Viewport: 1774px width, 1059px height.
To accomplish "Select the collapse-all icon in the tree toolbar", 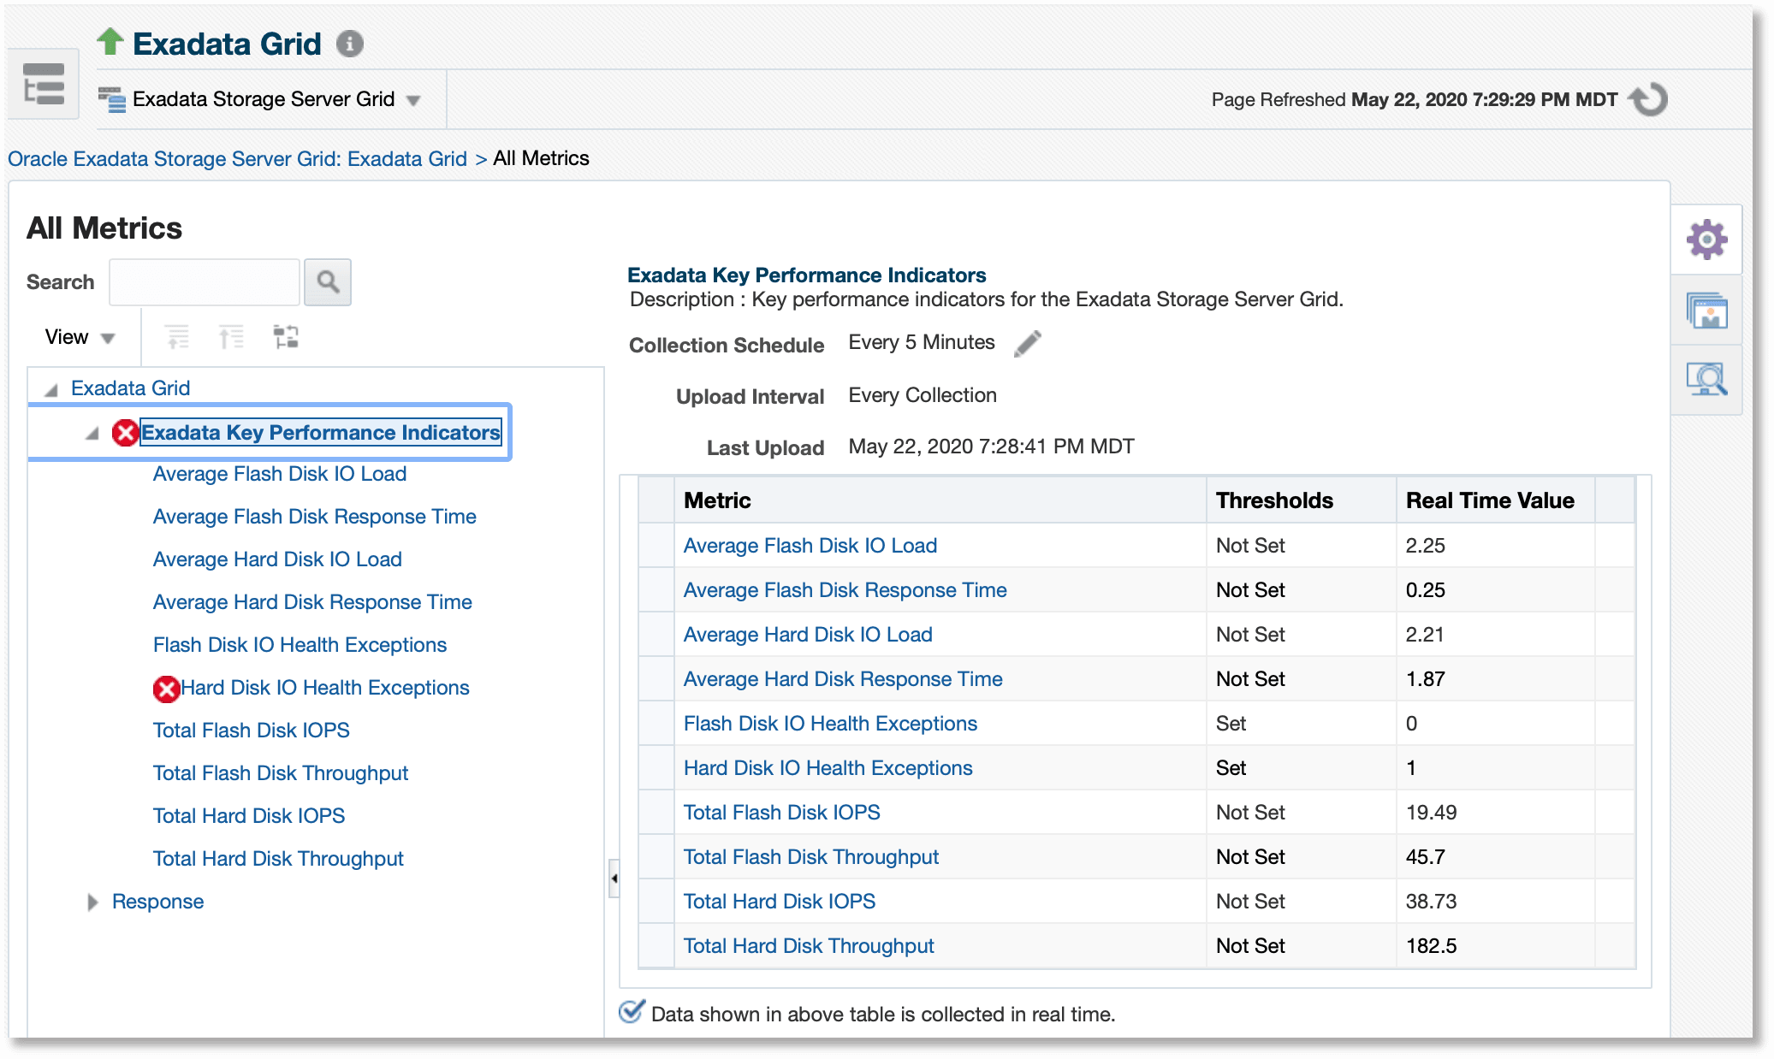I will (x=177, y=336).
